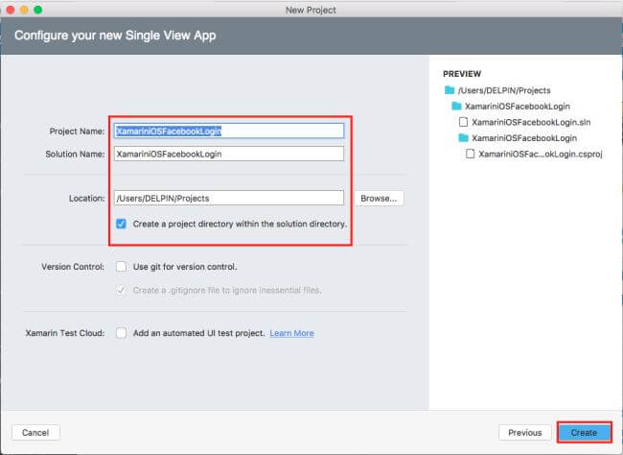This screenshot has height=455, width=623.
Task: Open the Learn More link
Action: coord(291,333)
